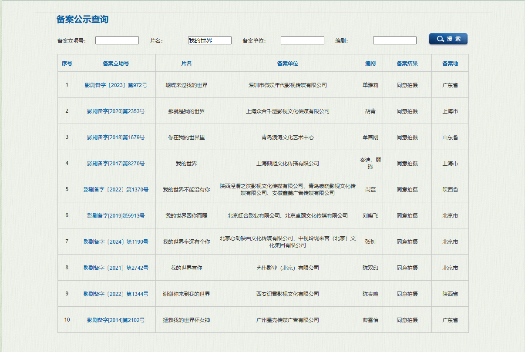This screenshot has width=525, height=352.
Task: Click the 备案单位 column header
Action: [x=287, y=63]
